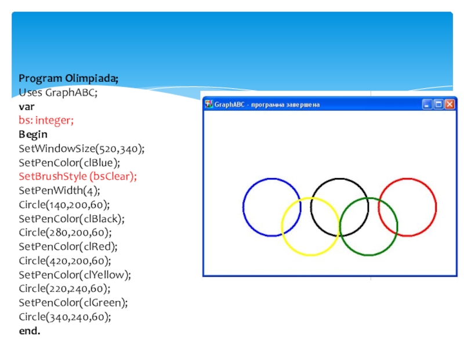This screenshot has width=464, height=348.
Task: Click the line "SetPenColor(clGreen);"
Action: (x=74, y=303)
